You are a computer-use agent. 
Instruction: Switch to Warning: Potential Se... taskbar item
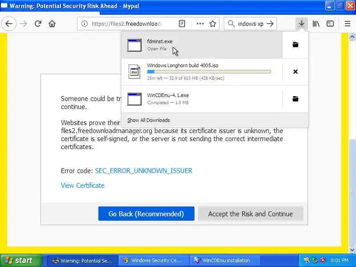[x=83, y=260]
